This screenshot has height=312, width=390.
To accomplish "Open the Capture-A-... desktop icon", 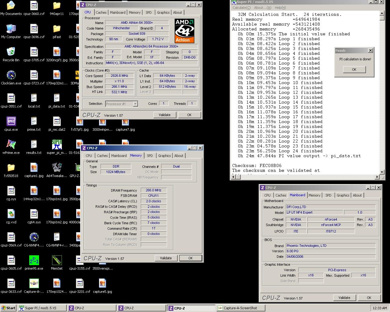I will pos(34,286).
